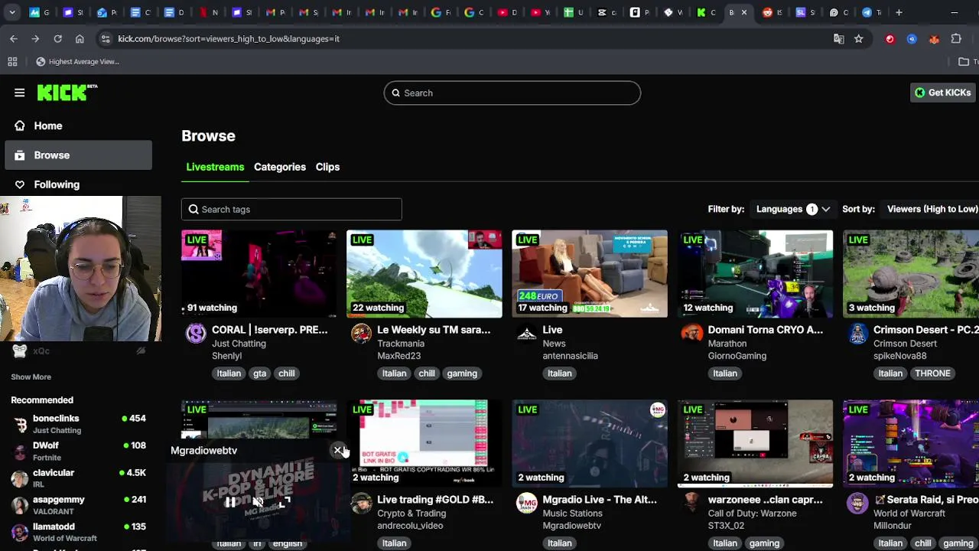Screen dimensions: 979x551
Task: Open the Mgradio Live stream thumbnail
Action: point(590,444)
